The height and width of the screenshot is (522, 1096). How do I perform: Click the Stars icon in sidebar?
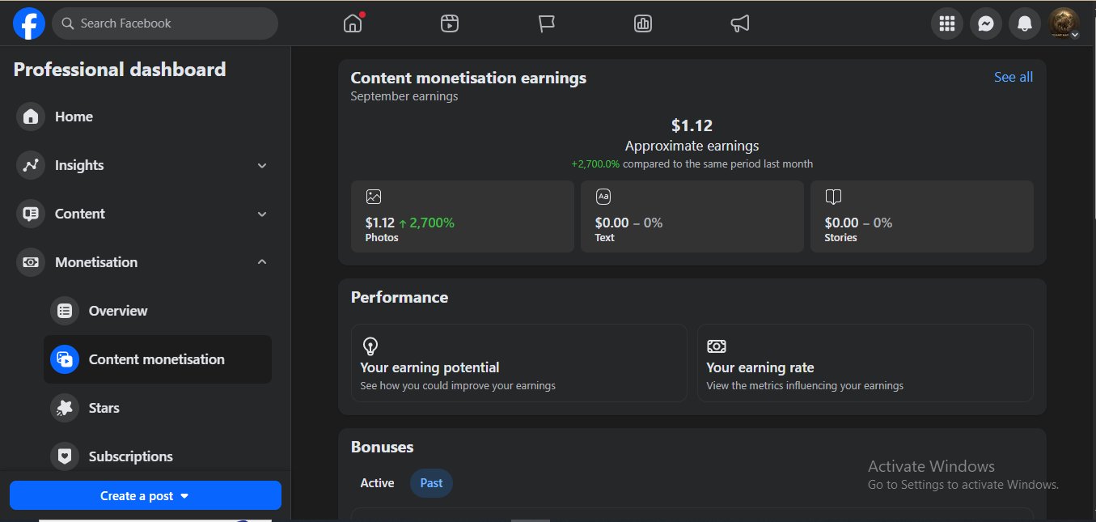[x=65, y=408]
